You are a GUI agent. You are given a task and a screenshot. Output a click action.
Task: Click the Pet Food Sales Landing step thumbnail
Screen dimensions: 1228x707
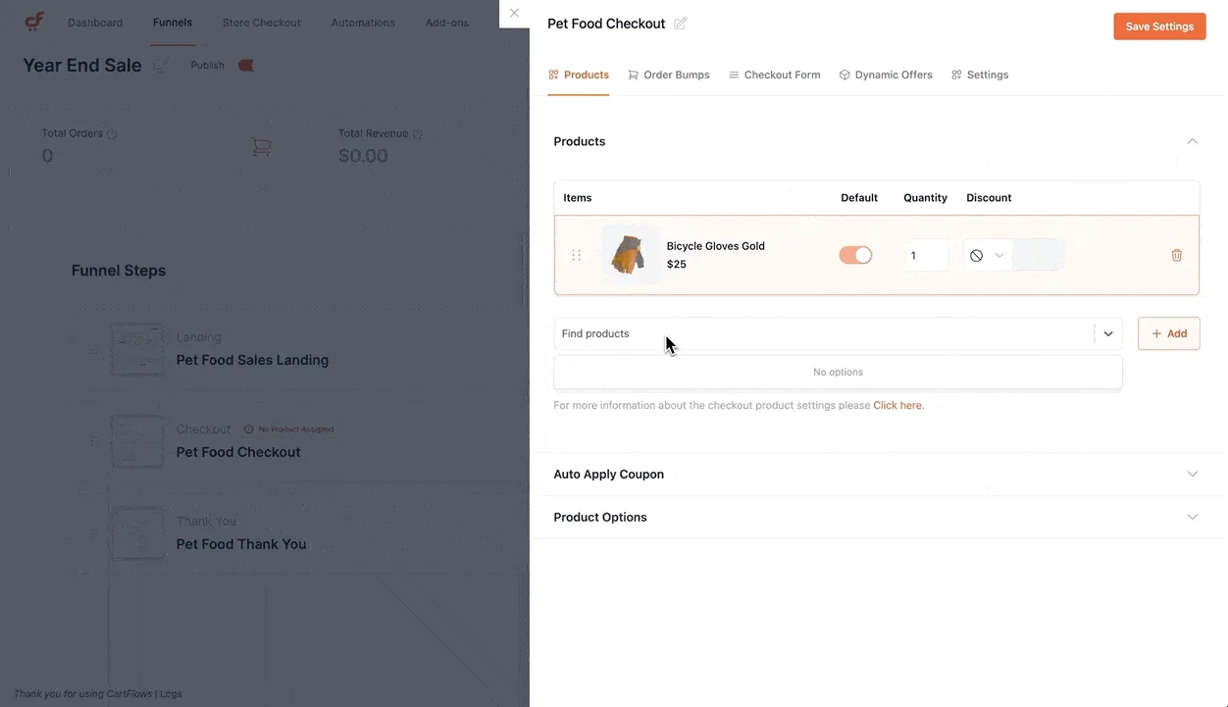pyautogui.click(x=137, y=349)
